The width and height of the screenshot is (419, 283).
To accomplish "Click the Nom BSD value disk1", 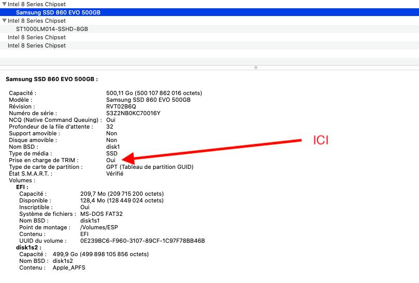I will [113, 147].
